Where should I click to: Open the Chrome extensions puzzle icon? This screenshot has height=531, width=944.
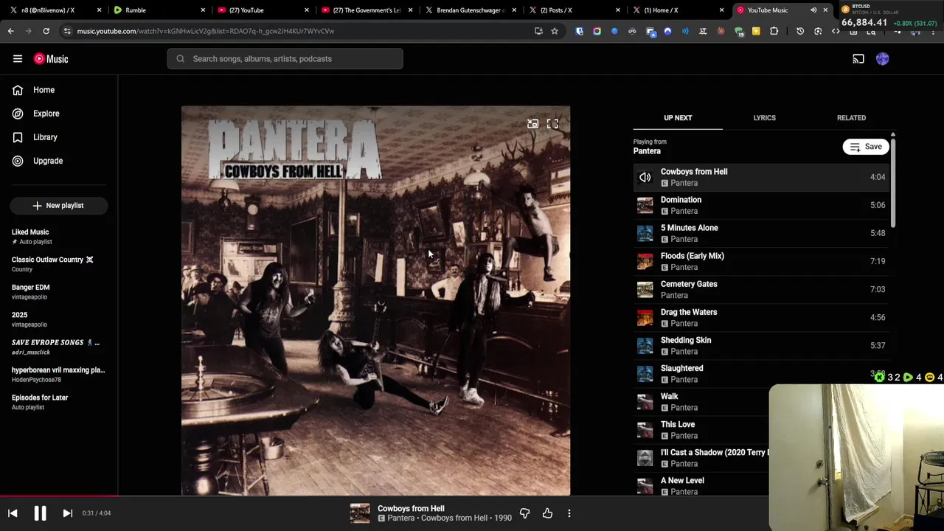coord(774,31)
